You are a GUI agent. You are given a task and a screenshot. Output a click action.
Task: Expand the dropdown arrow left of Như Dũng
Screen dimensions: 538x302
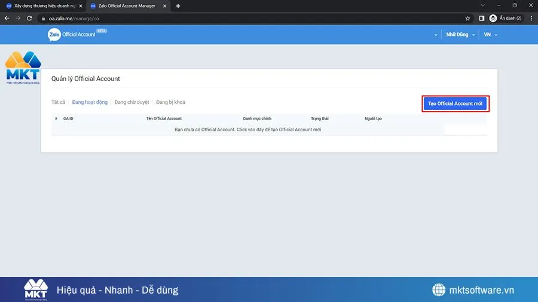click(x=436, y=35)
